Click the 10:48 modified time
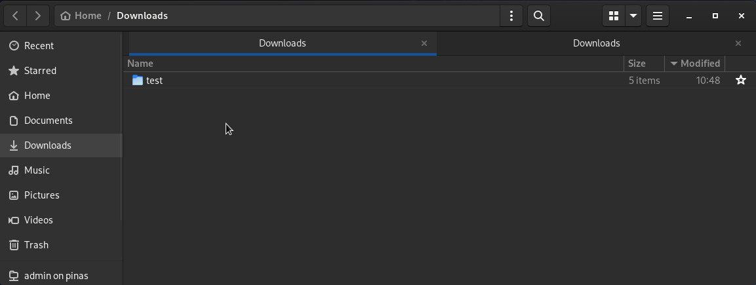The width and height of the screenshot is (756, 285). pos(707,81)
